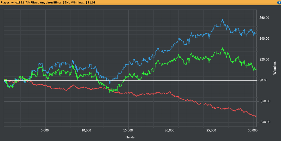The height and width of the screenshot is (141, 281).
Task: Select the 10,000 hands axis label
Action: [x=86, y=131]
